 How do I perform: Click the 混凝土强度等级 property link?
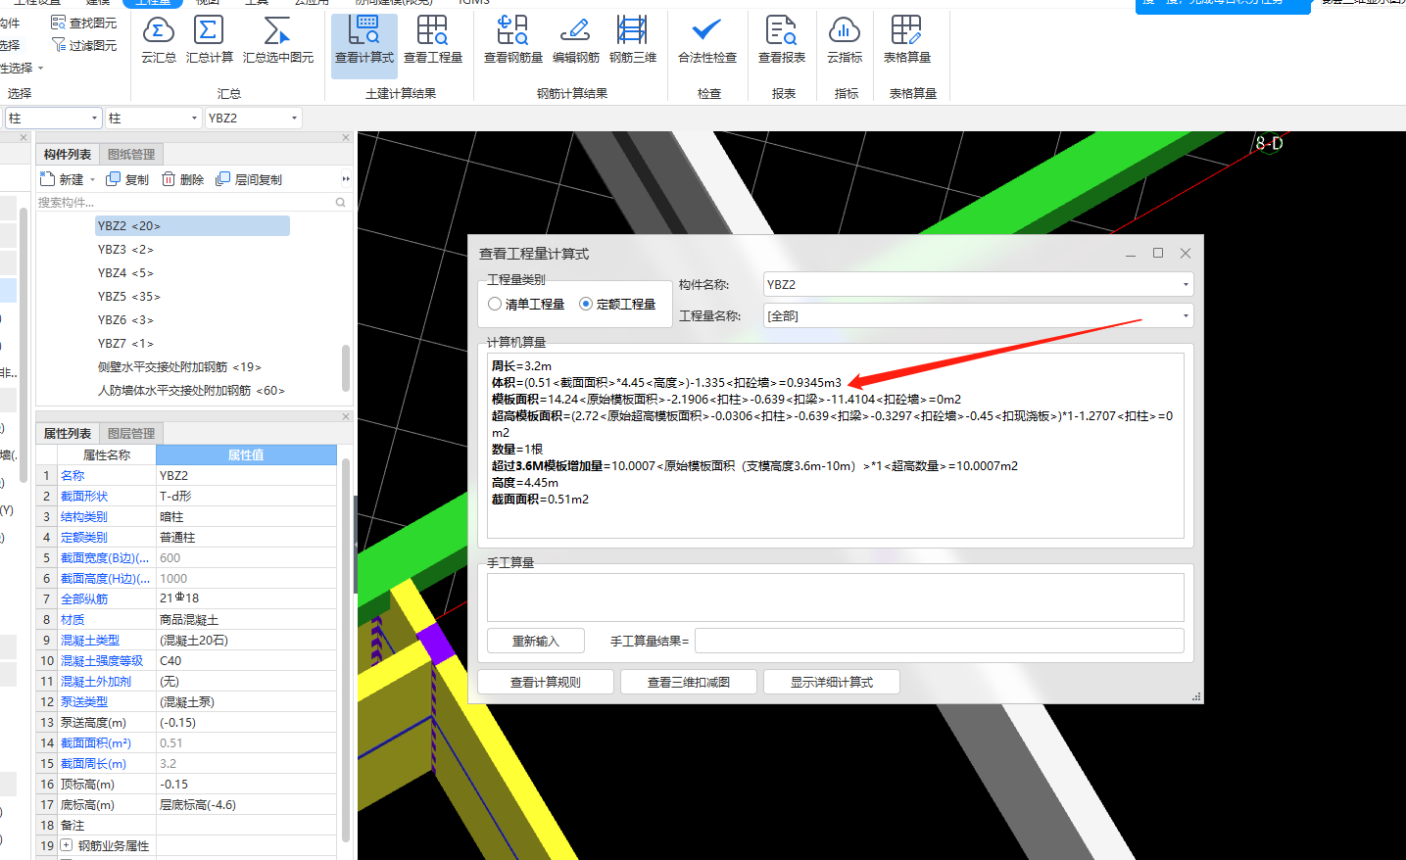coord(102,661)
